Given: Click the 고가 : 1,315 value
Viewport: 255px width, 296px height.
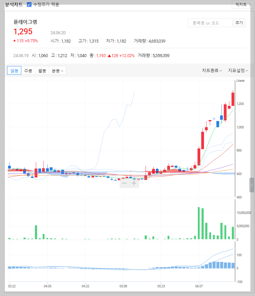Looking at the screenshot, I should (x=88, y=41).
